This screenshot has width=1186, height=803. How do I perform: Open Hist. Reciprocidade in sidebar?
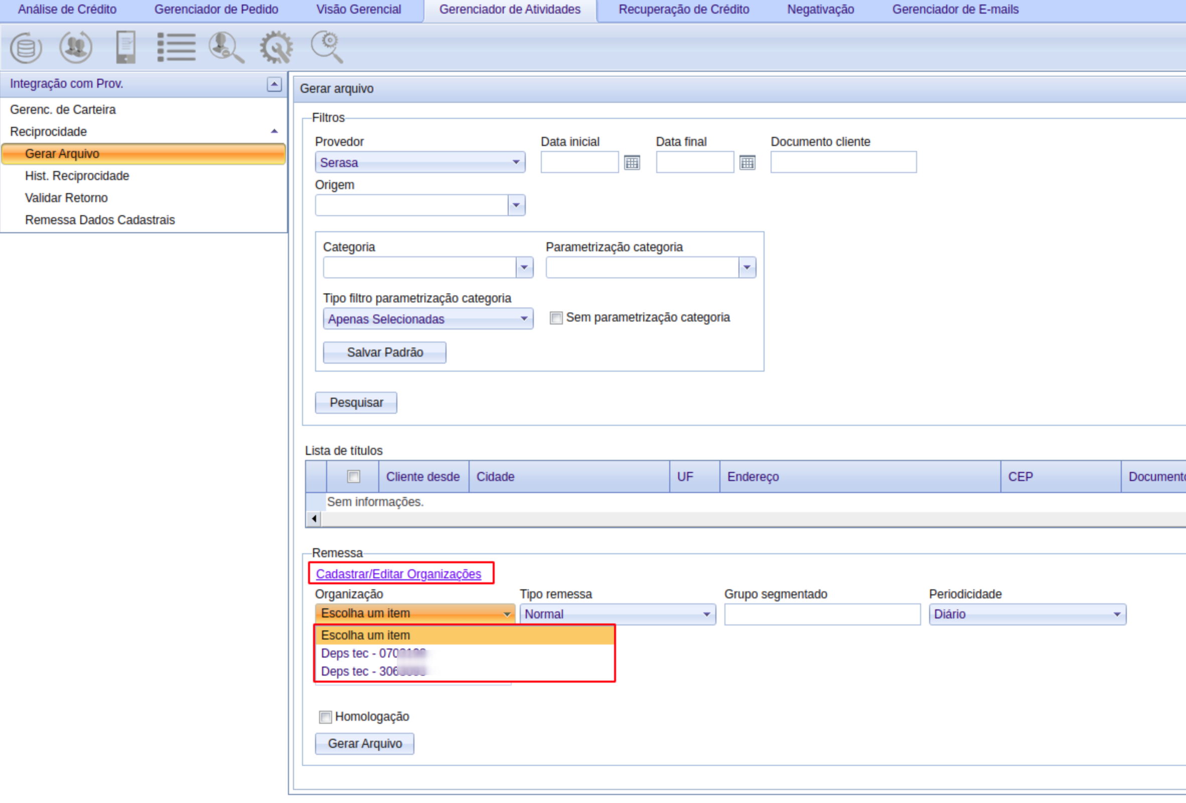coord(77,176)
